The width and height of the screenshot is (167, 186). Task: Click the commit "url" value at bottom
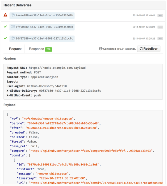coord(96,183)
